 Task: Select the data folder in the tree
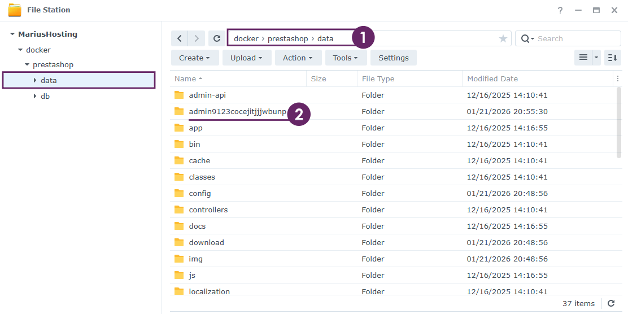tap(49, 80)
